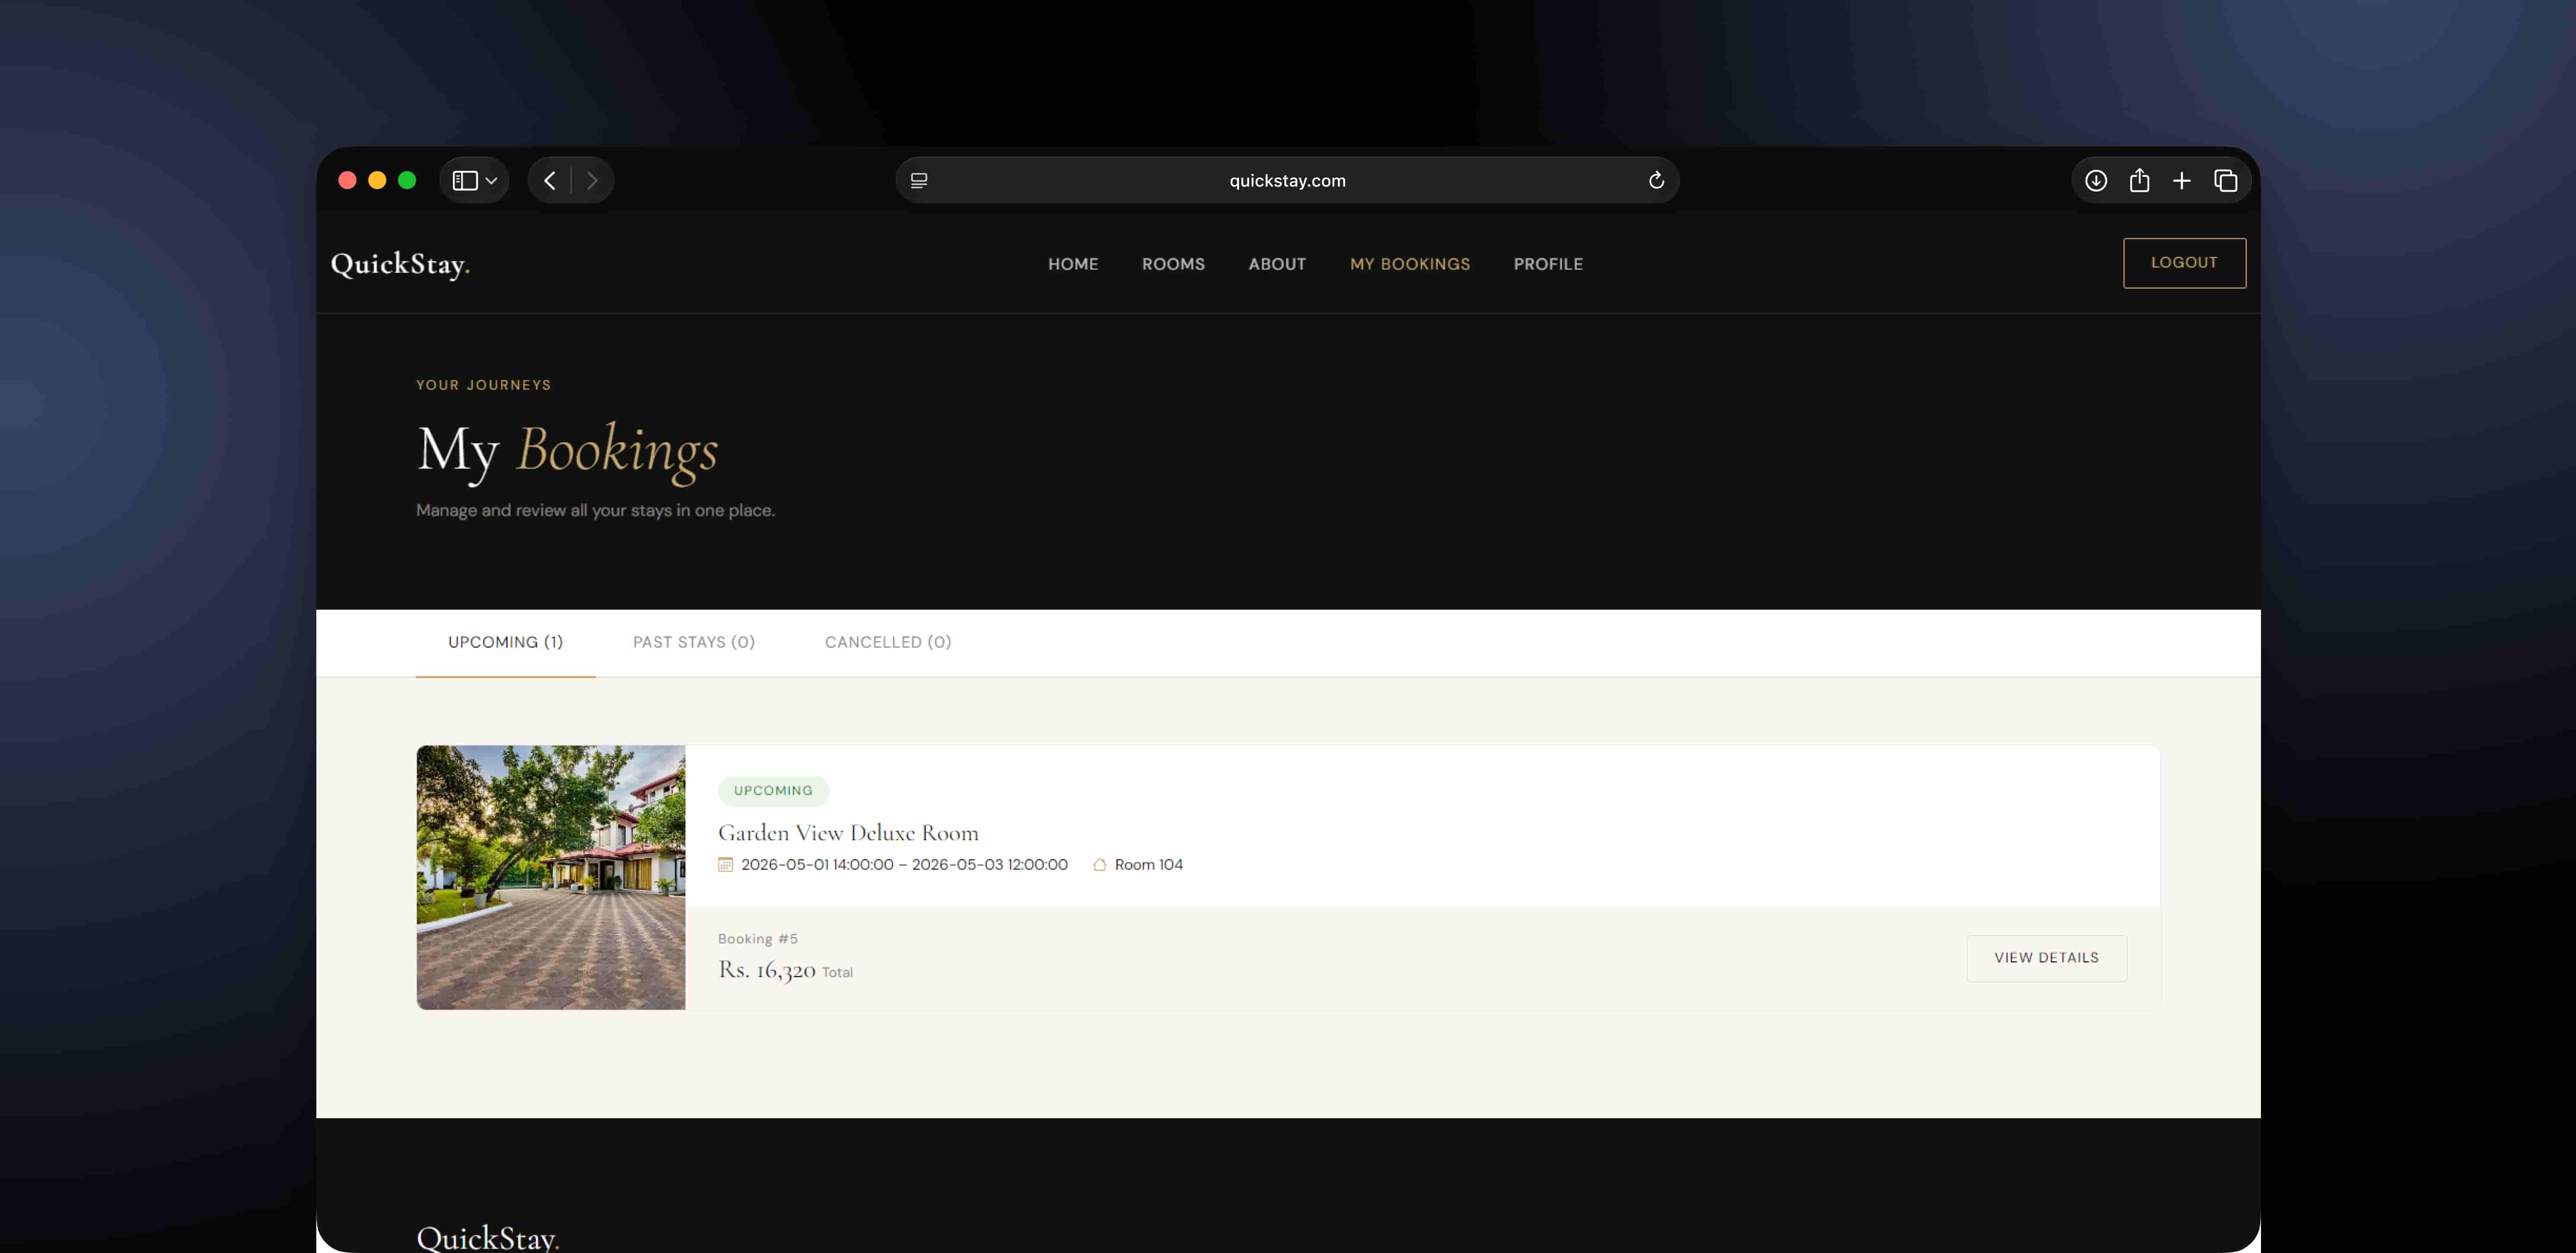Image resolution: width=2576 pixels, height=1253 pixels.
Task: Toggle the Safari sidebar icon
Action: click(x=464, y=181)
